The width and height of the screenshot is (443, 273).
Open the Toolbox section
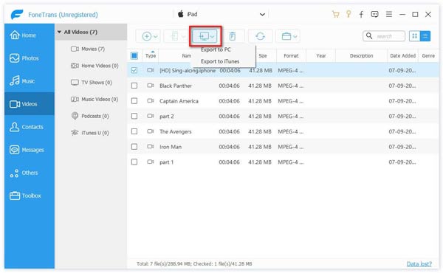click(x=30, y=196)
